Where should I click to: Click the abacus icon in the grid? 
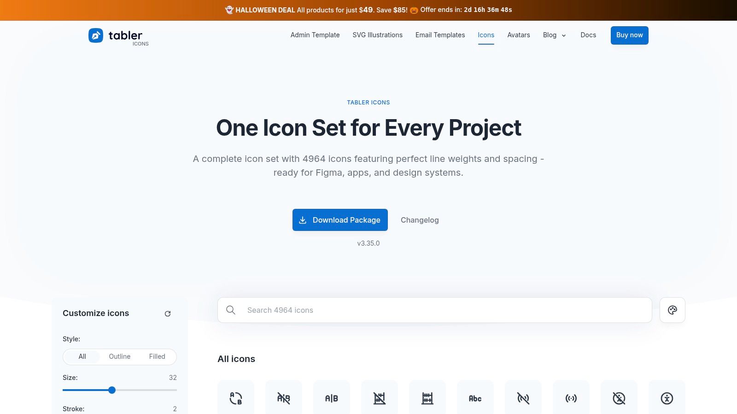(427, 398)
